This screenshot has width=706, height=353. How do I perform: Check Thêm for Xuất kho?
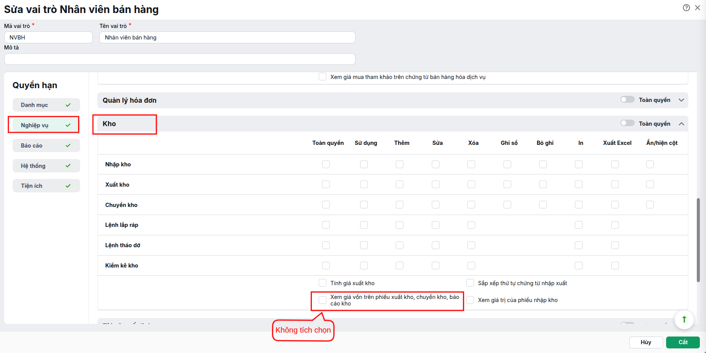click(400, 184)
